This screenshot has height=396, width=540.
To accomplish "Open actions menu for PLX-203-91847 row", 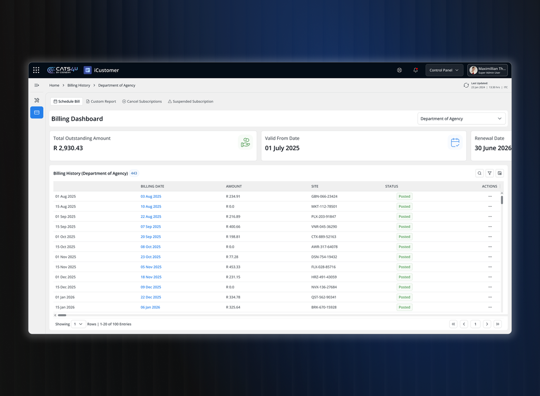I will [x=490, y=217].
